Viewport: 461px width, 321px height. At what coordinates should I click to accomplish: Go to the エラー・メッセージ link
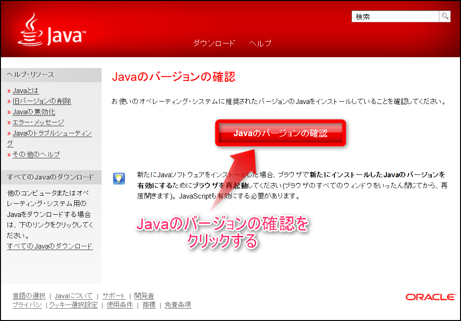pyautogui.click(x=38, y=122)
